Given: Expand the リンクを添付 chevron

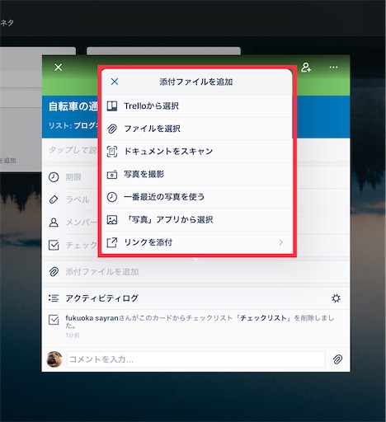Looking at the screenshot, I should pos(280,242).
